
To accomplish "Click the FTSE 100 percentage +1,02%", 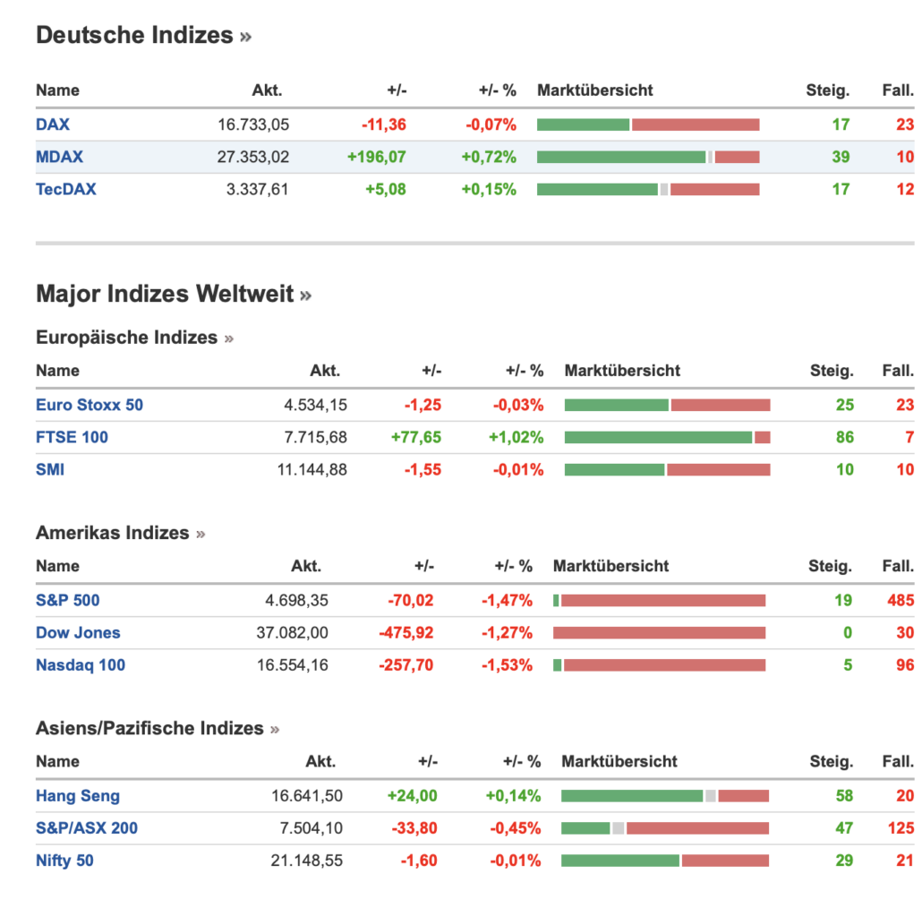I will [516, 438].
